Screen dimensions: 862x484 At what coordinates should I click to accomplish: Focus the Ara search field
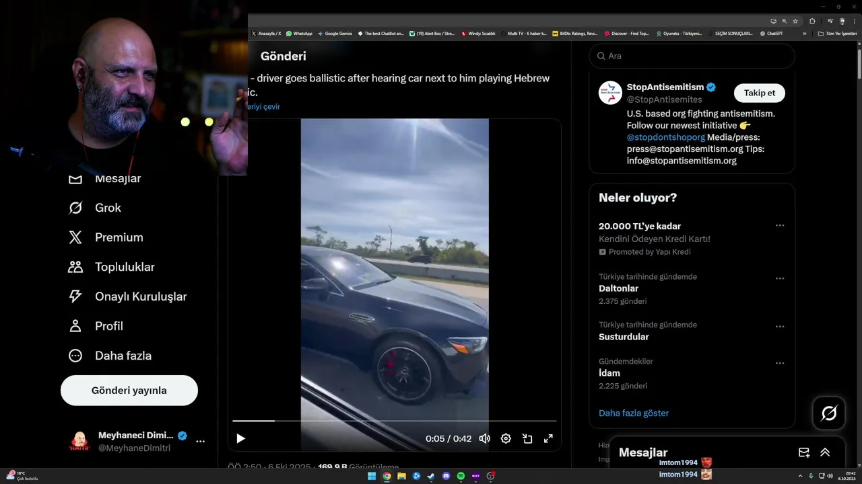pos(692,56)
